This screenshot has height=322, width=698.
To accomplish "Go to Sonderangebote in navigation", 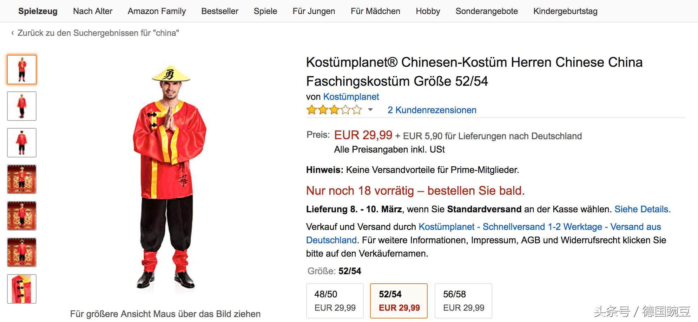I will [487, 11].
